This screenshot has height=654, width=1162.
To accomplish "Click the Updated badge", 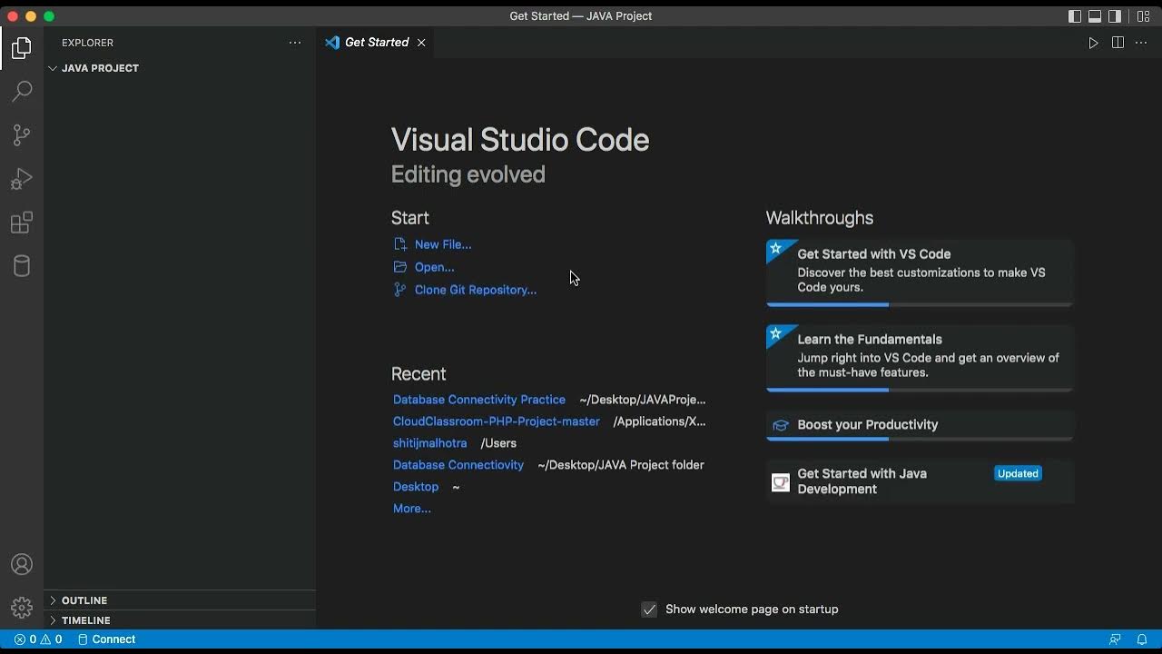I will [x=1018, y=473].
